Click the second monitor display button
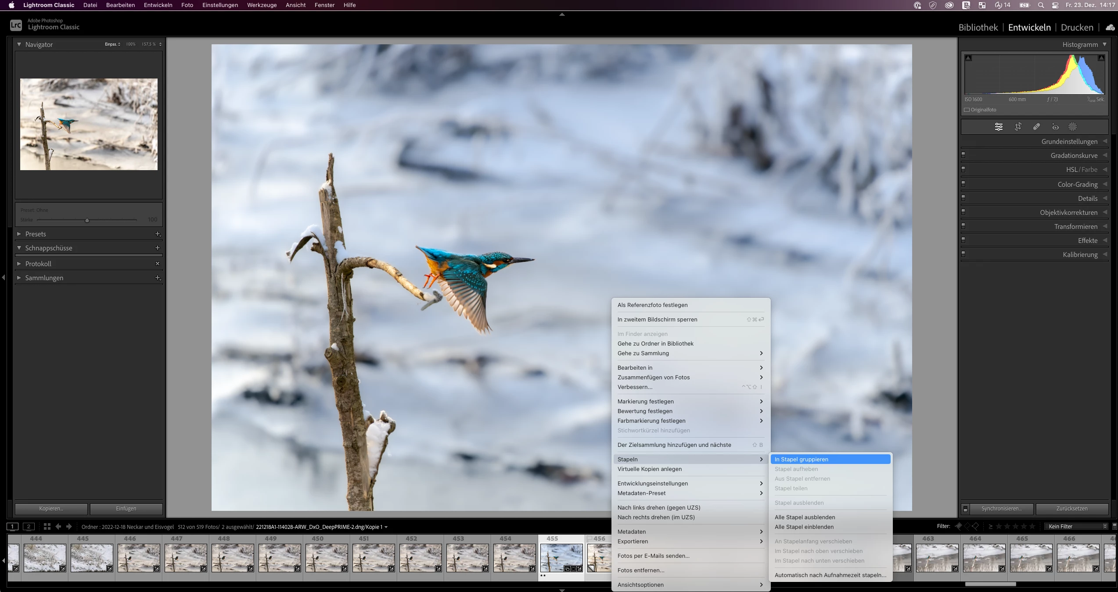Viewport: 1118px width, 592px height. (29, 527)
